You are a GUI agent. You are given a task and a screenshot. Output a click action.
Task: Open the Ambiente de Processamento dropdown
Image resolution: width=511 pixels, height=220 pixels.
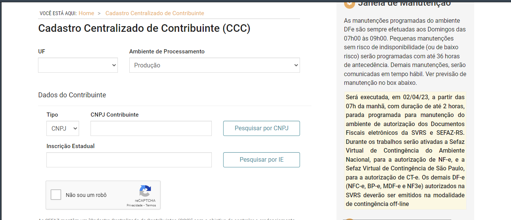214,65
